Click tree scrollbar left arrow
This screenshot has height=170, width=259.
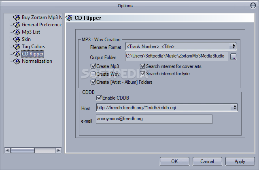[x=7, y=150]
